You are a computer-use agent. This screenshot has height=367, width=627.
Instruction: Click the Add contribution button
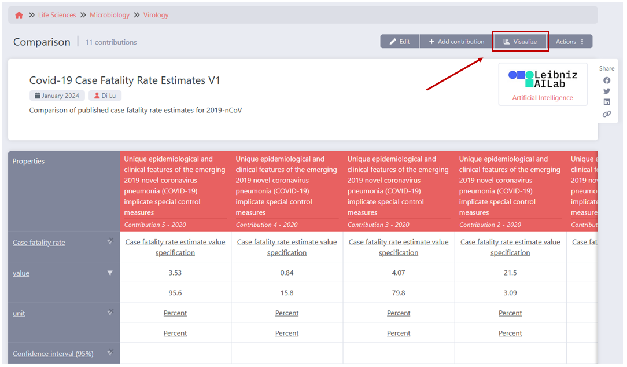[456, 41]
